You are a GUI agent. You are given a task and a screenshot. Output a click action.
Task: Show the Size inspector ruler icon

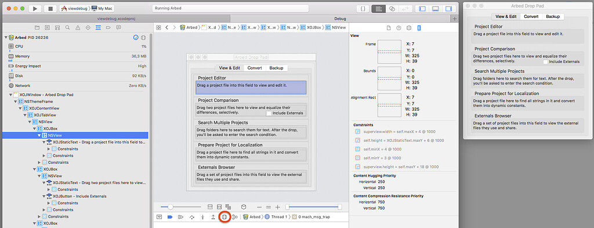(419, 28)
